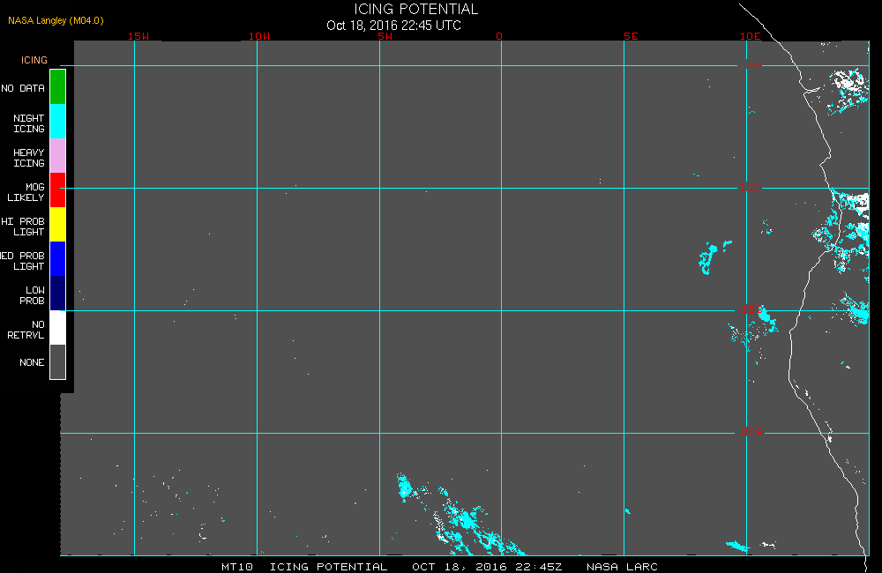Screen dimensions: 882x573
Task: Click the 5W longitude label
Action: [x=385, y=36]
